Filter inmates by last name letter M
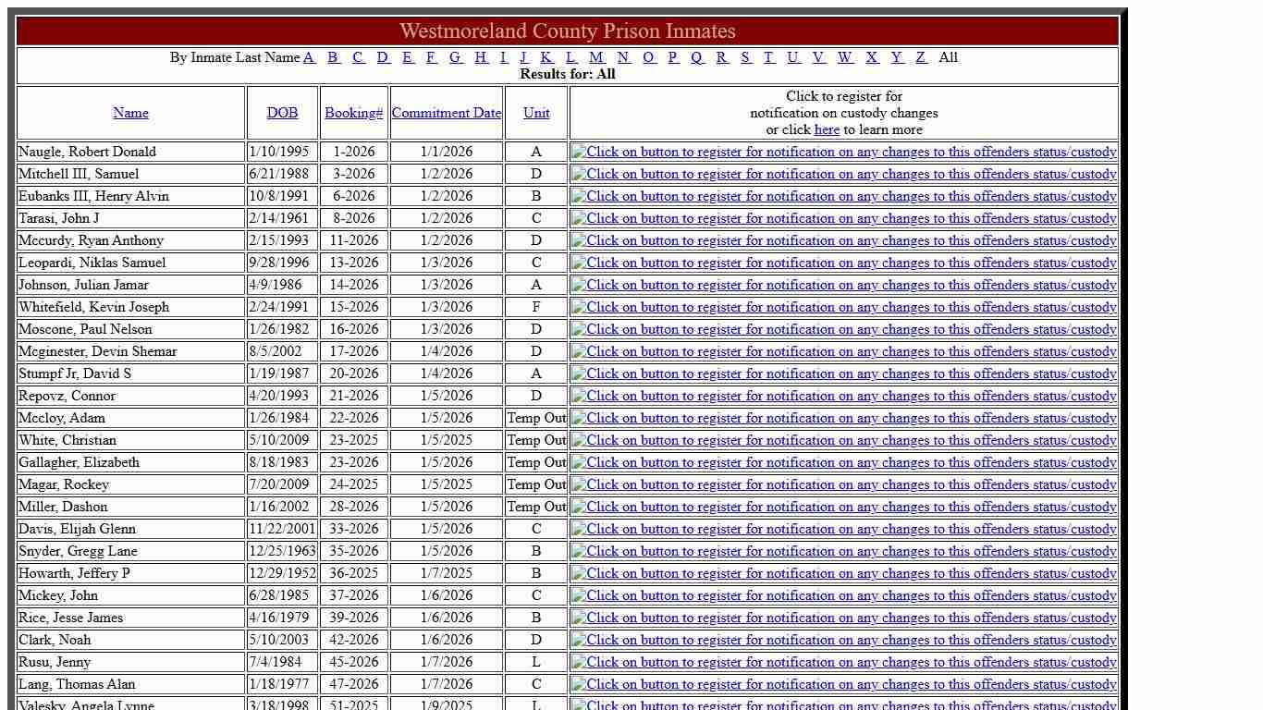1263x710 pixels. (x=596, y=57)
